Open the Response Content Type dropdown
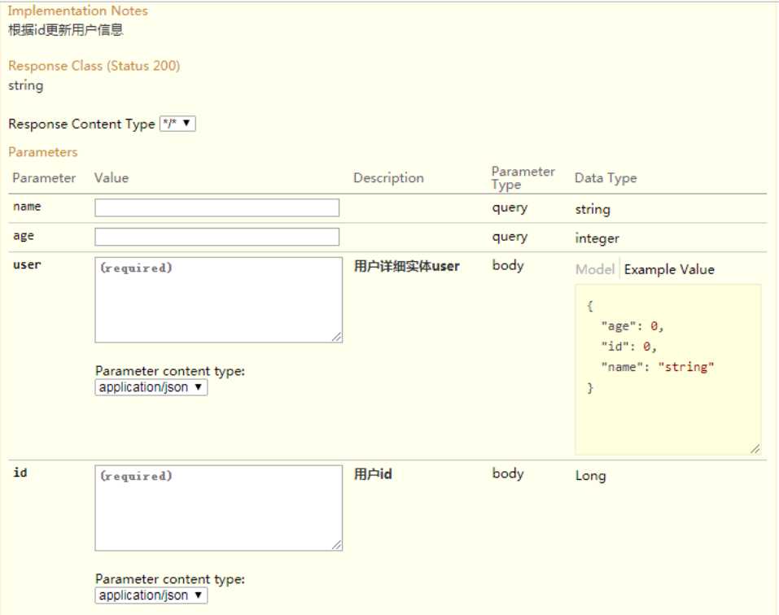The height and width of the screenshot is (615, 779). [x=177, y=124]
